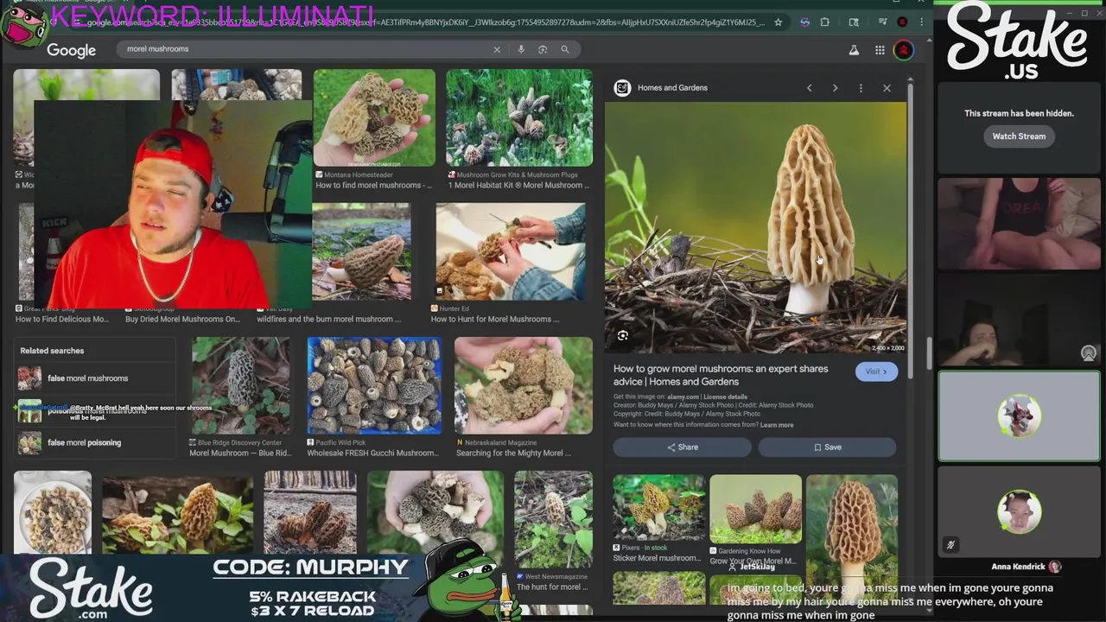This screenshot has height=622, width=1106.
Task: Go to next image in preview panel
Action: (x=835, y=88)
